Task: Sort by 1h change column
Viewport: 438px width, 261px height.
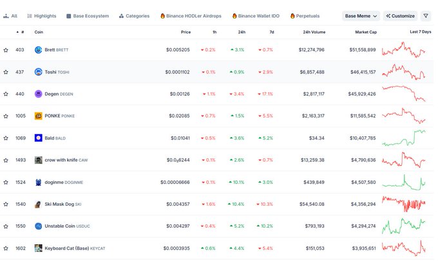Action: pos(214,32)
